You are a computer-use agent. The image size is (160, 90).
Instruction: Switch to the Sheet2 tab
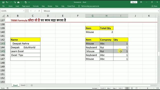pyautogui.click(x=23, y=85)
